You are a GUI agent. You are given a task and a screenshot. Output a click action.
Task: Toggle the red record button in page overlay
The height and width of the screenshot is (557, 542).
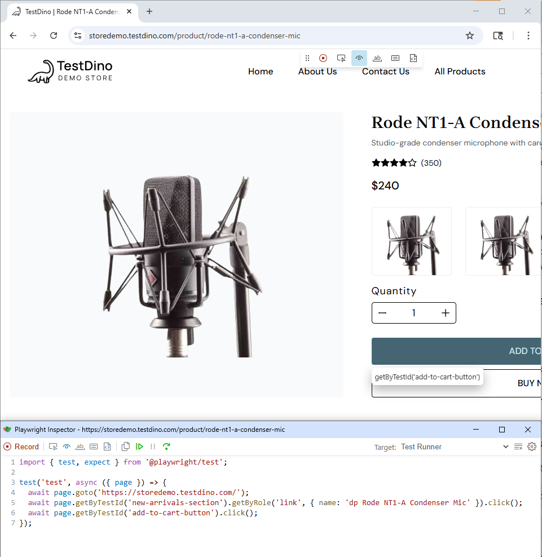tap(323, 58)
